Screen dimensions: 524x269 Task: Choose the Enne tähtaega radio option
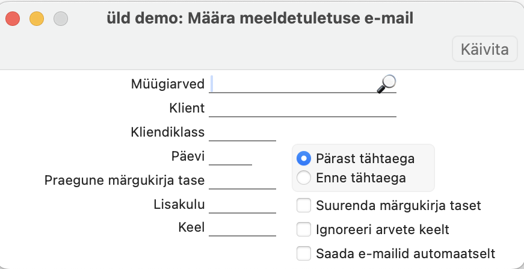click(x=304, y=178)
